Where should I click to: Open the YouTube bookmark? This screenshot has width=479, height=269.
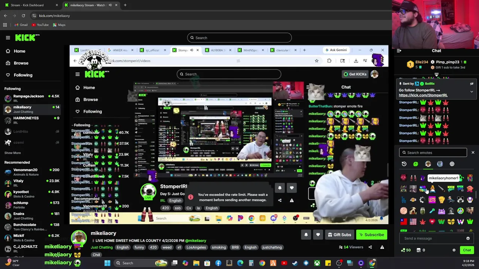(40, 25)
